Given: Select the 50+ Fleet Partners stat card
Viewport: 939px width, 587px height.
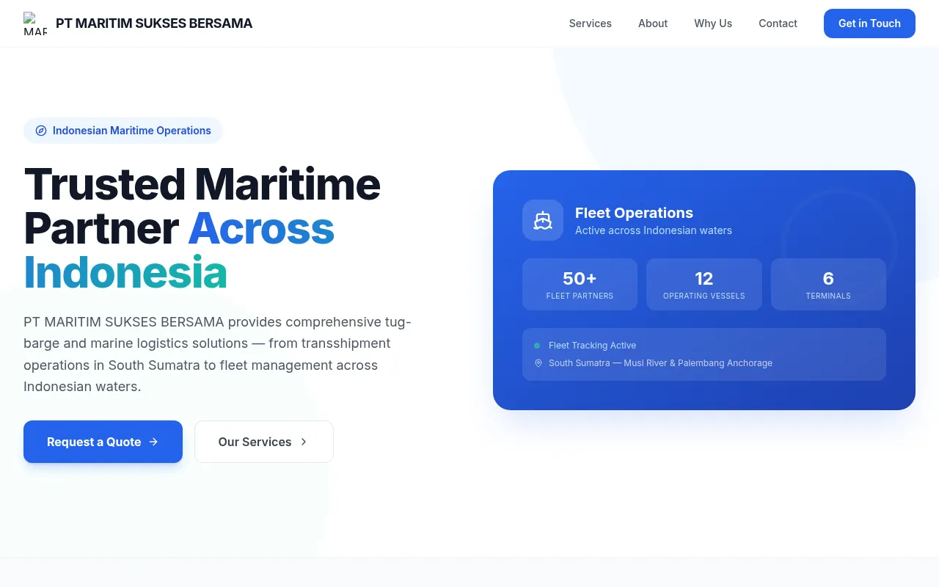Looking at the screenshot, I should tap(580, 284).
